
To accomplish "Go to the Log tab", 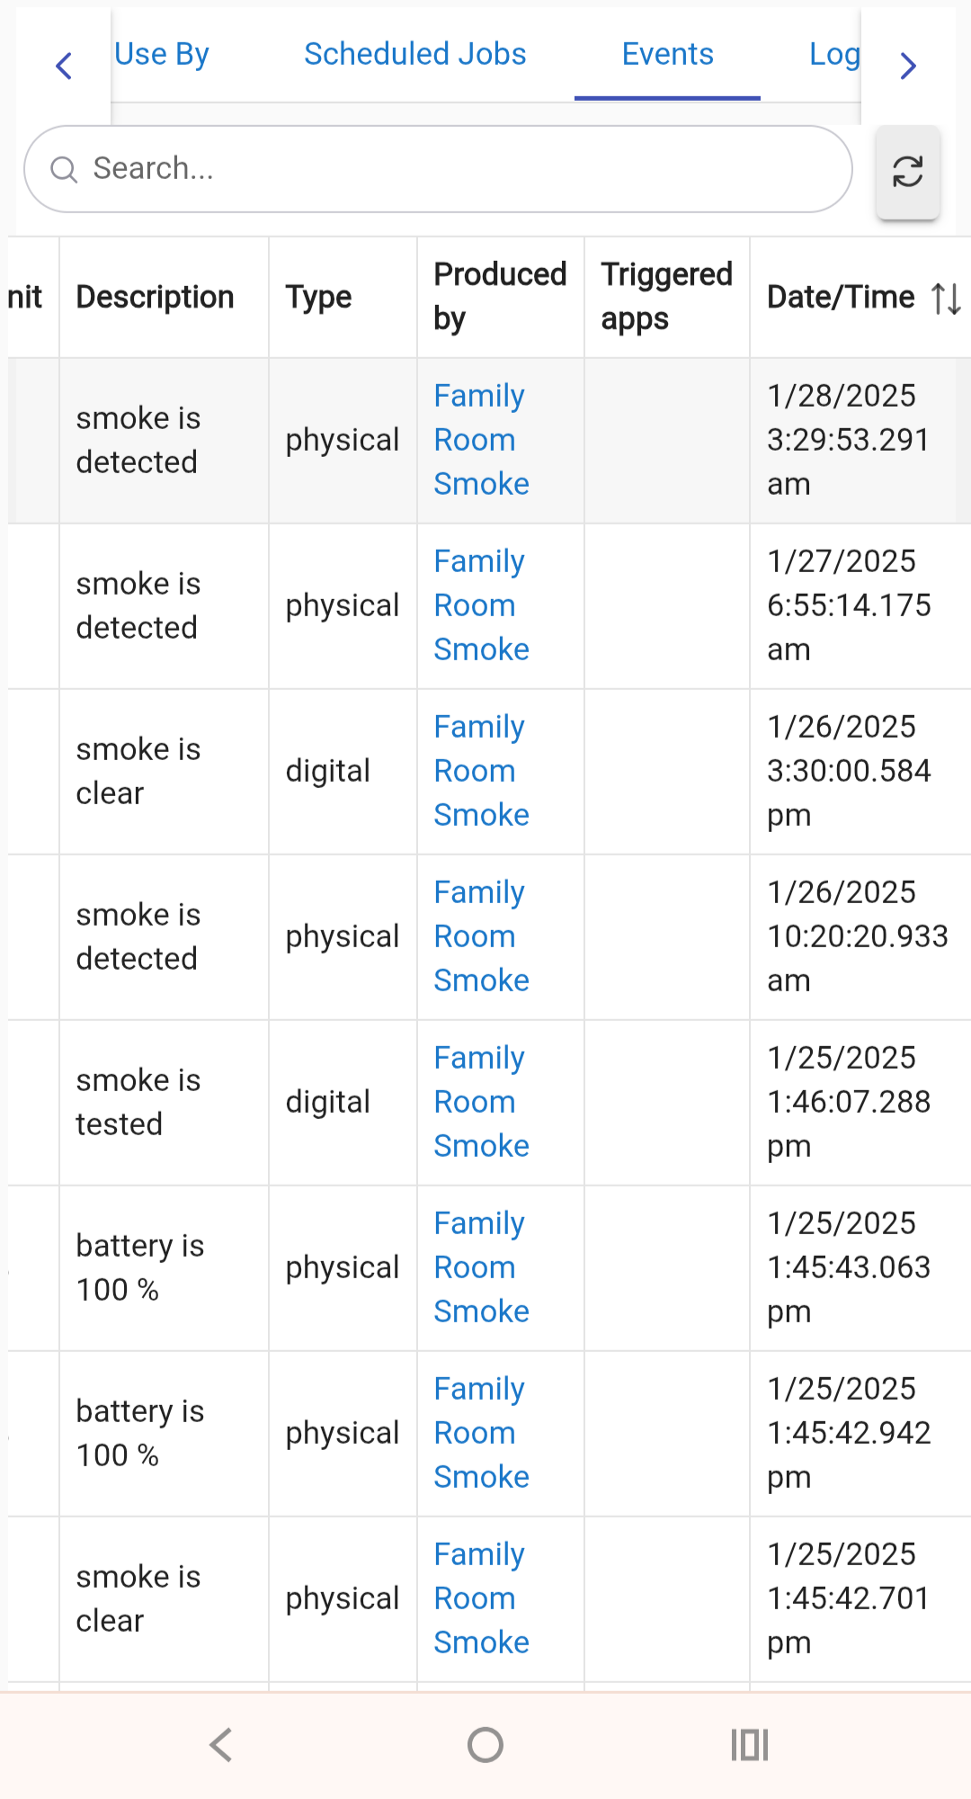I will 834,54.
